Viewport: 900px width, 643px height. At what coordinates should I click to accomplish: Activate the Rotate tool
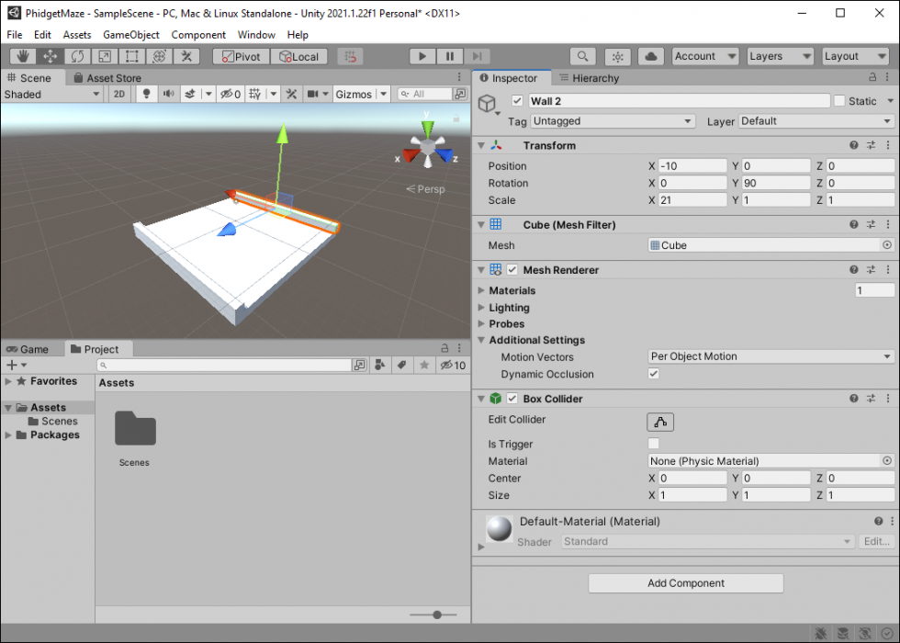pyautogui.click(x=77, y=57)
